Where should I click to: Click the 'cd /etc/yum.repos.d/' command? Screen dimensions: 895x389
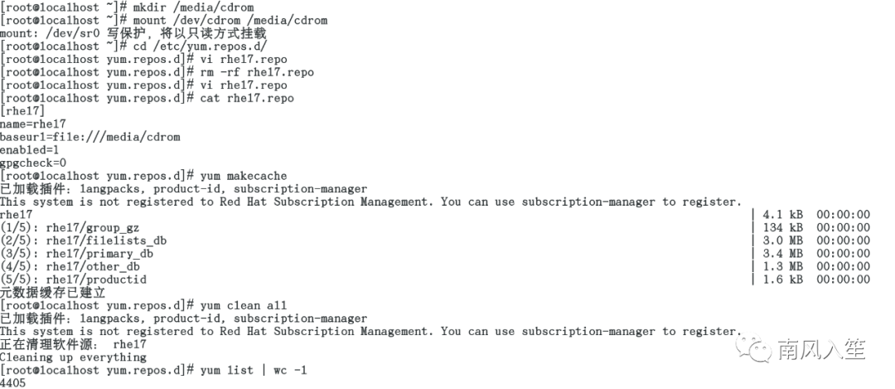200,46
